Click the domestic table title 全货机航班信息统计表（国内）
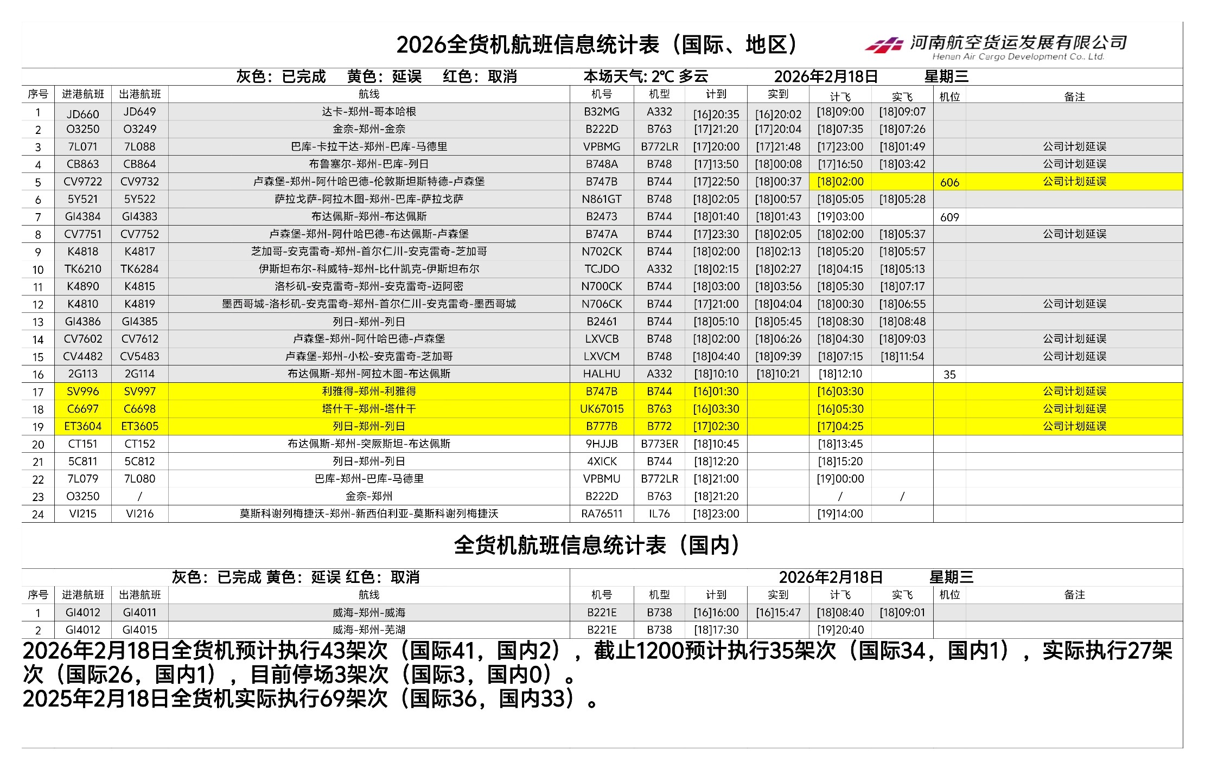The image size is (1205, 770). [597, 546]
